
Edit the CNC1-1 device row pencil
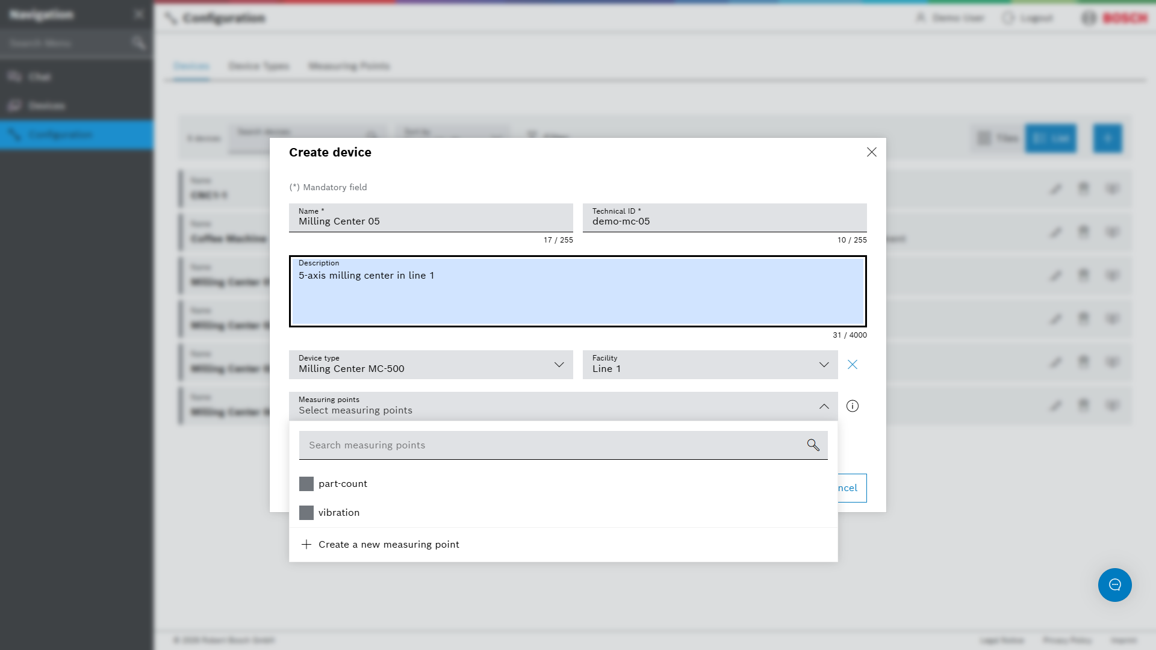coord(1055,189)
